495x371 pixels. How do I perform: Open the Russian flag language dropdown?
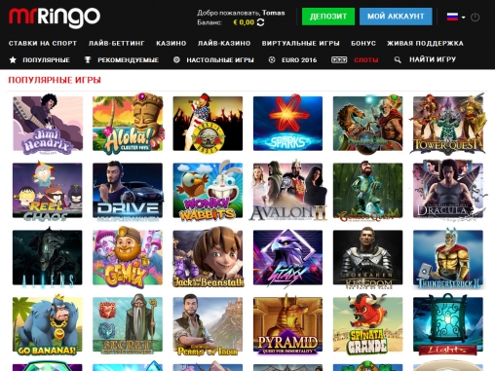(x=456, y=17)
